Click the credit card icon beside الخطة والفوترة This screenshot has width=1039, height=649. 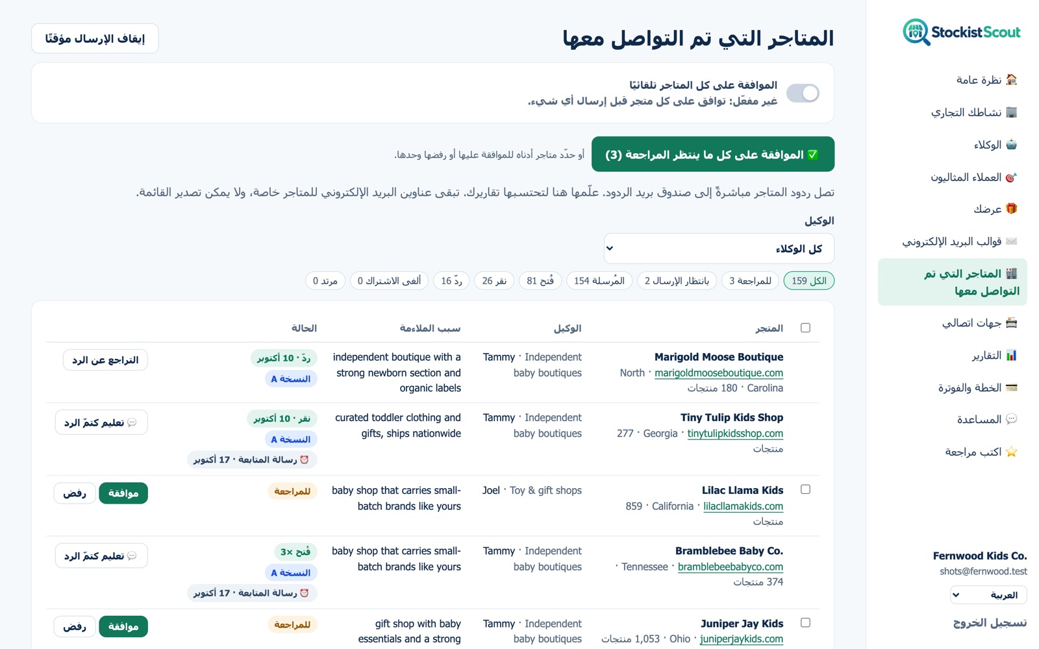(x=1011, y=387)
